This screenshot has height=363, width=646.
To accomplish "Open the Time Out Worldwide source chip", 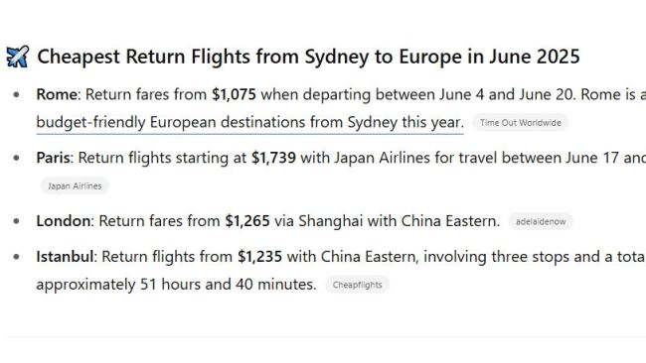I will click(521, 123).
